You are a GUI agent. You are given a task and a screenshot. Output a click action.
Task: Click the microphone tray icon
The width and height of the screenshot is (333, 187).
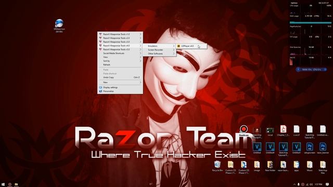(x=298, y=184)
